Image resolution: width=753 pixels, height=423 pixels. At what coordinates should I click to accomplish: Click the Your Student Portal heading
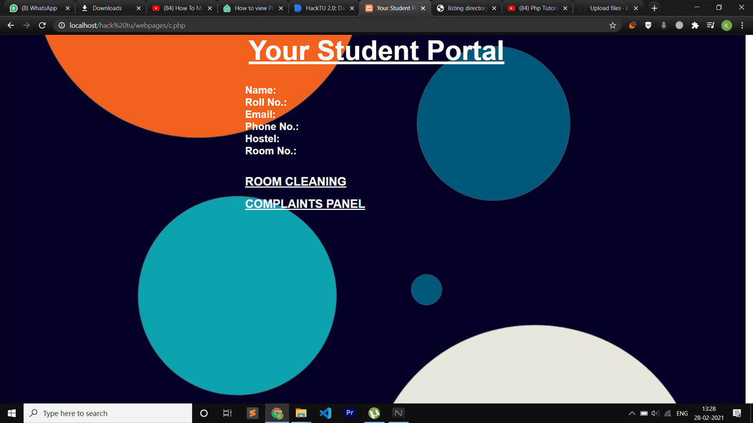(376, 51)
